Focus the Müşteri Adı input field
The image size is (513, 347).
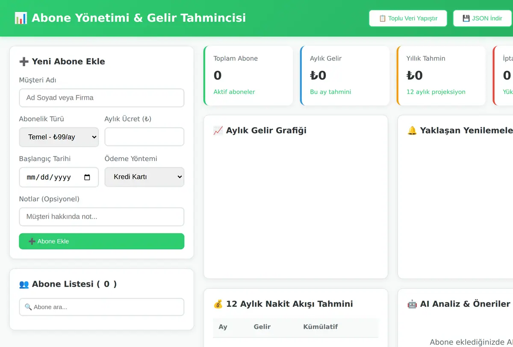pyautogui.click(x=102, y=98)
